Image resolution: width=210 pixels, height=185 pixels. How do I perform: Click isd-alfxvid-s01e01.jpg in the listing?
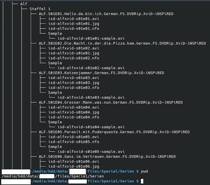click(x=74, y=24)
